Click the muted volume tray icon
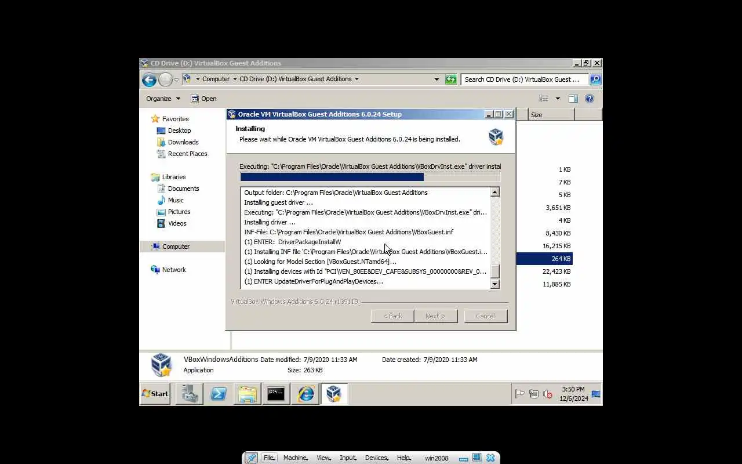The width and height of the screenshot is (742, 464). tap(548, 394)
